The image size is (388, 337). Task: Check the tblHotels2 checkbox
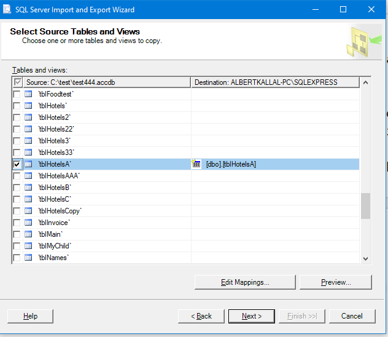(17, 117)
